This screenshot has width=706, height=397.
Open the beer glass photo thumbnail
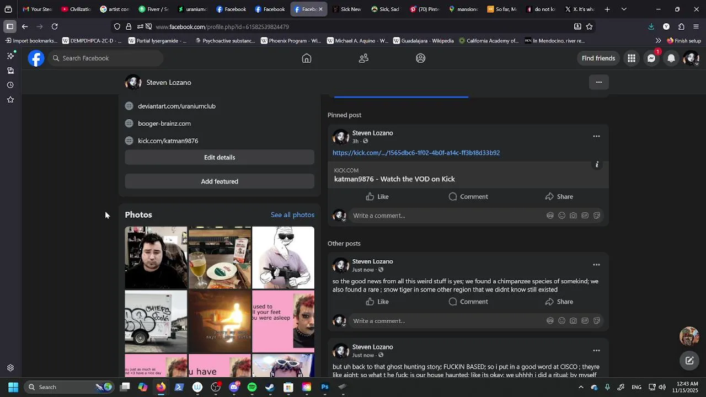220,257
